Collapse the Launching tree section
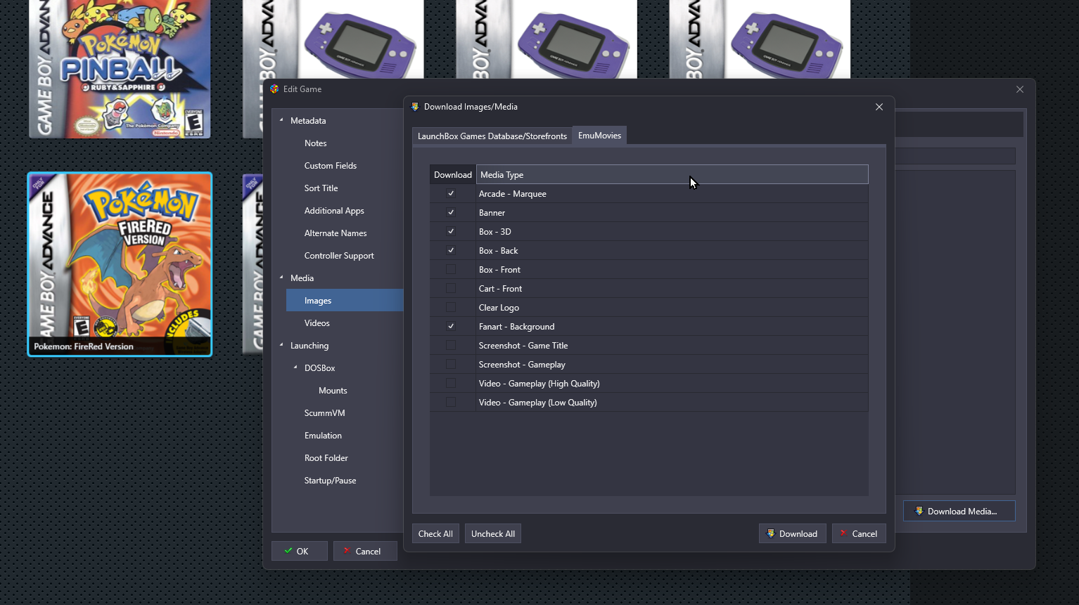This screenshot has width=1079, height=605. click(x=281, y=345)
